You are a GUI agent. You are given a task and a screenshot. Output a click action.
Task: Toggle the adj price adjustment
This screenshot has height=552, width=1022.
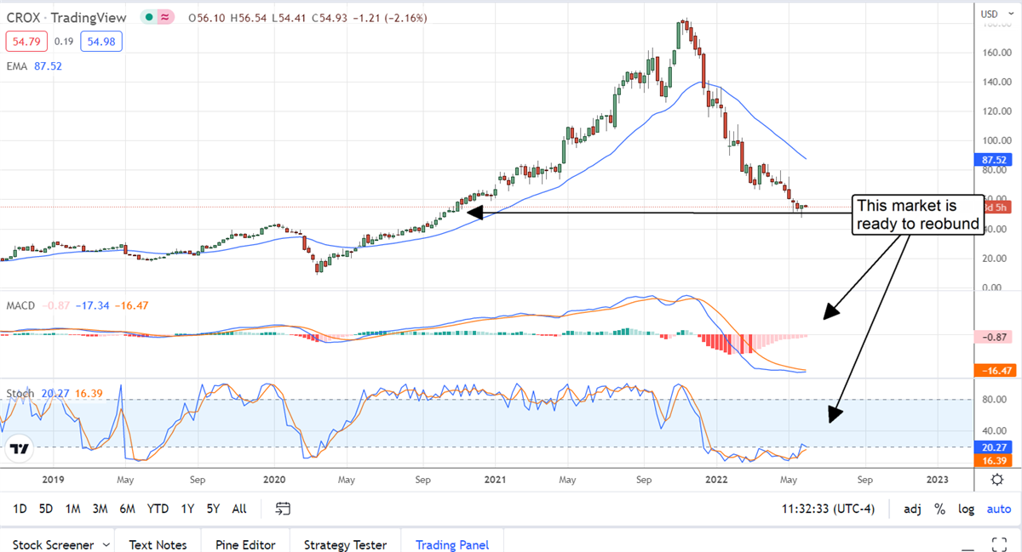tap(912, 509)
